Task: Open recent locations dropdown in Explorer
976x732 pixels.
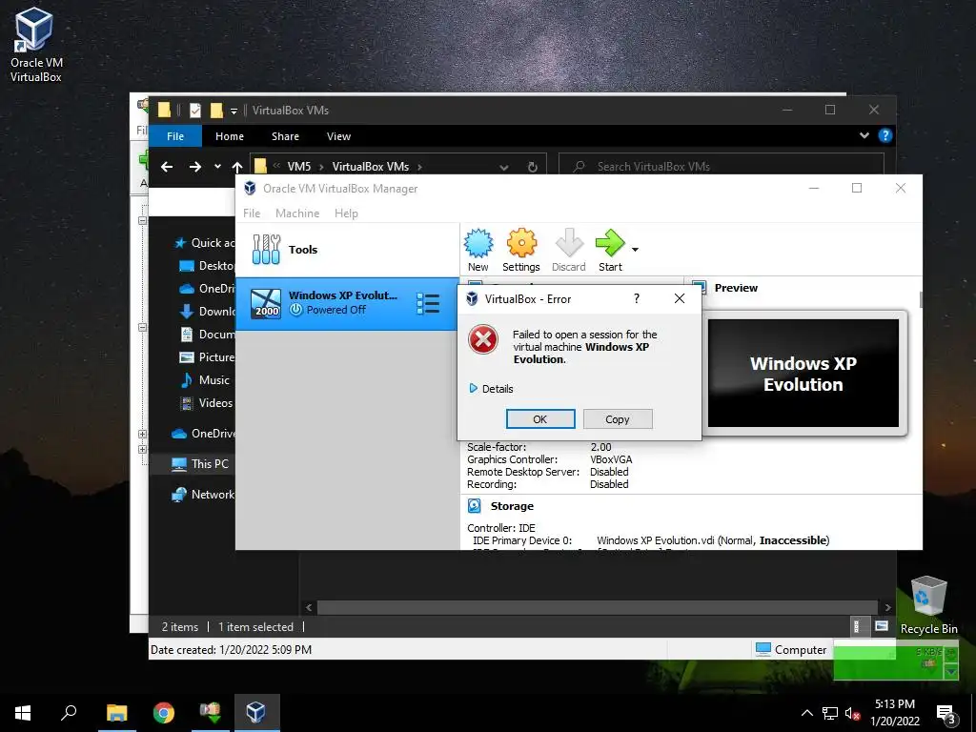Action: pyautogui.click(x=217, y=166)
